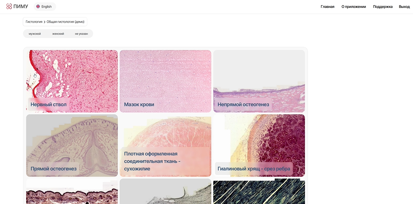Select the мужской gender filter
This screenshot has width=413, height=204.
35,34
